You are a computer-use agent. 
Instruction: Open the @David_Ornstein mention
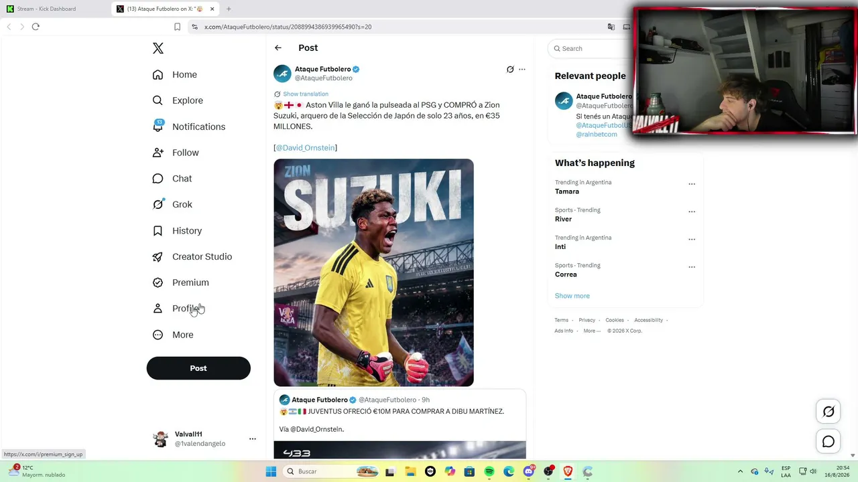pyautogui.click(x=305, y=148)
